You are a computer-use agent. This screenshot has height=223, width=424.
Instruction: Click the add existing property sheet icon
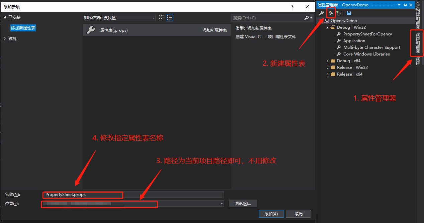339,13
